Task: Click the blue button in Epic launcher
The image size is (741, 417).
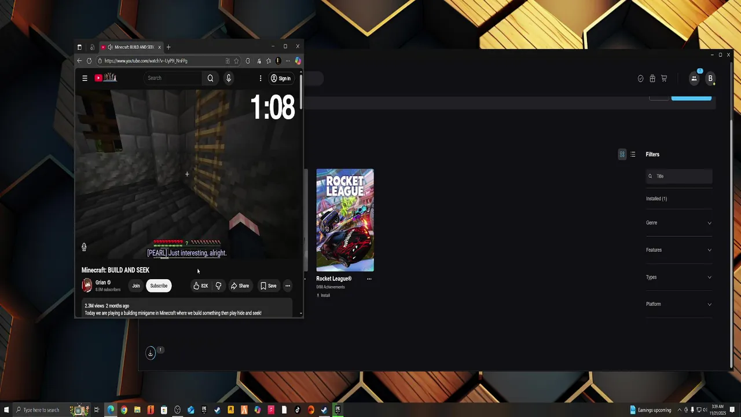Action: coord(691,98)
